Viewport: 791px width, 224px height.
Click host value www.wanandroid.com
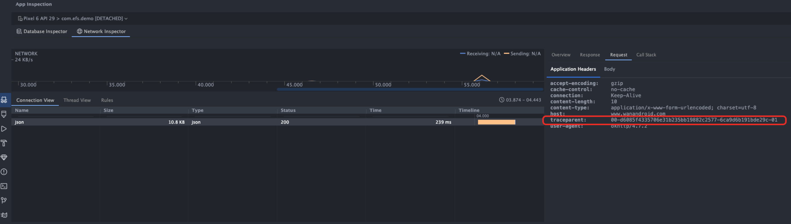tap(638, 114)
